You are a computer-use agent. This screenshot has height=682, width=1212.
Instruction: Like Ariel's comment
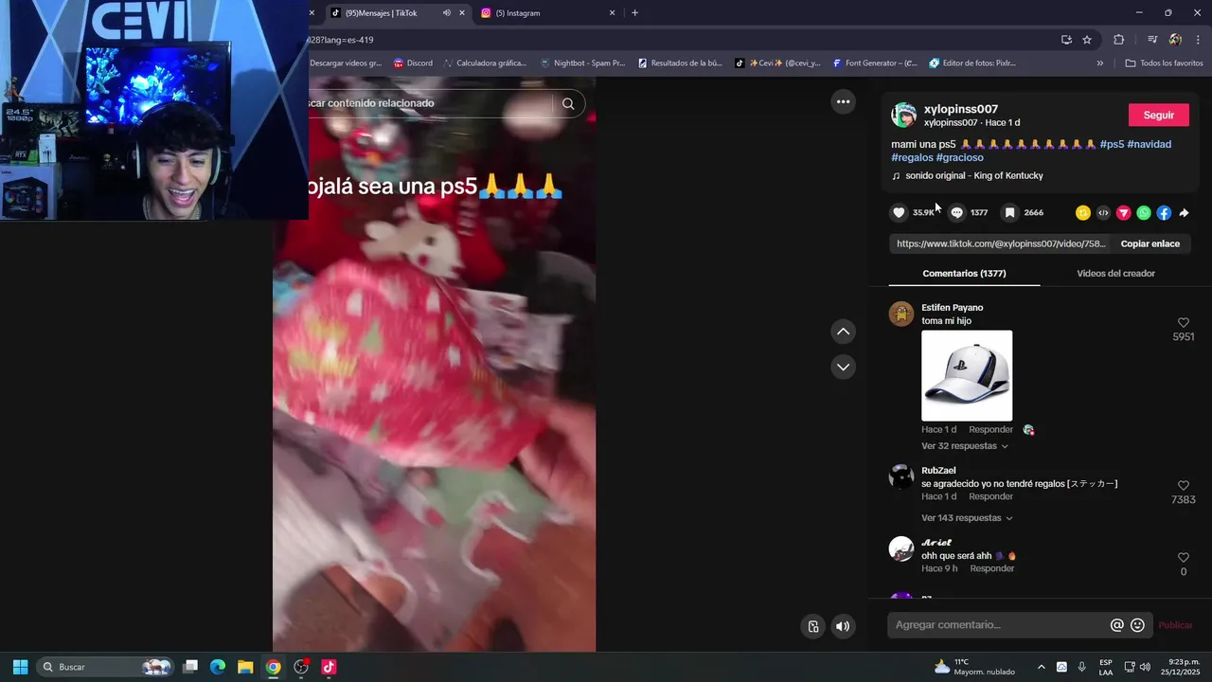1183,558
